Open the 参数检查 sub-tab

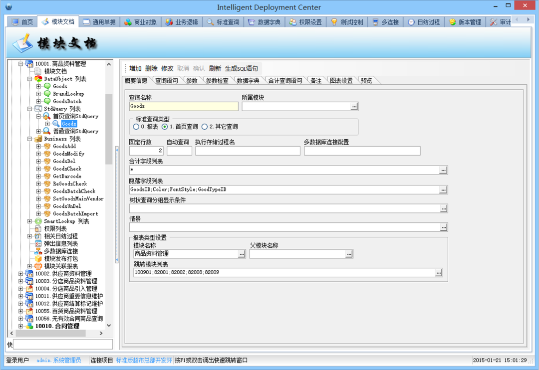[x=217, y=81]
